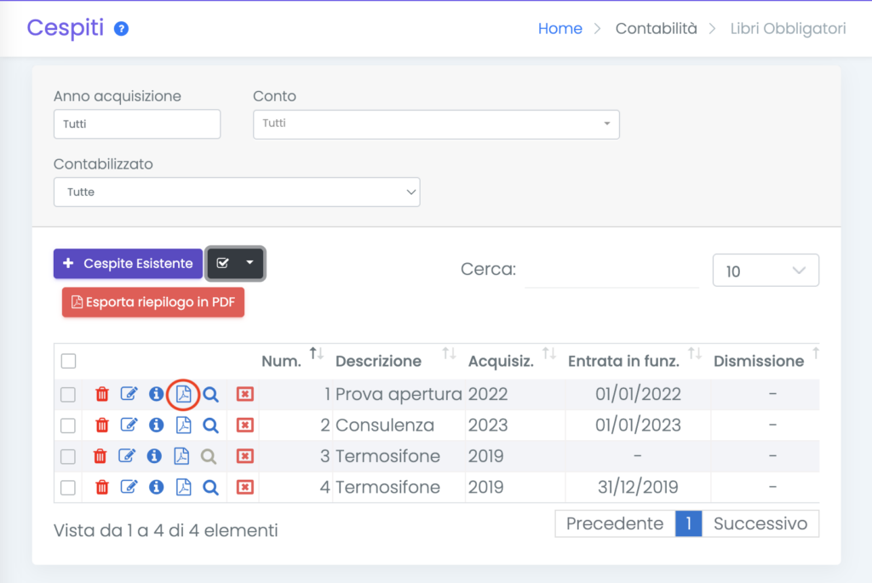Screen dimensions: 872x583
Task: Open the rows-per-page dropdown showing 10
Action: [x=765, y=271]
